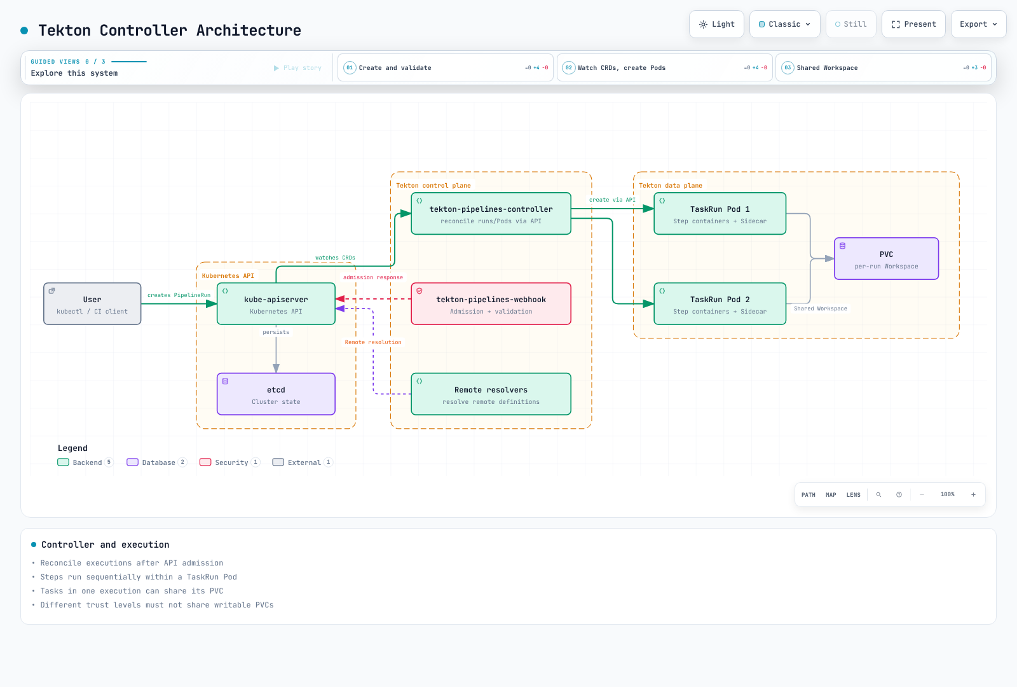
Task: Toggle the Light theme button
Action: tap(716, 24)
